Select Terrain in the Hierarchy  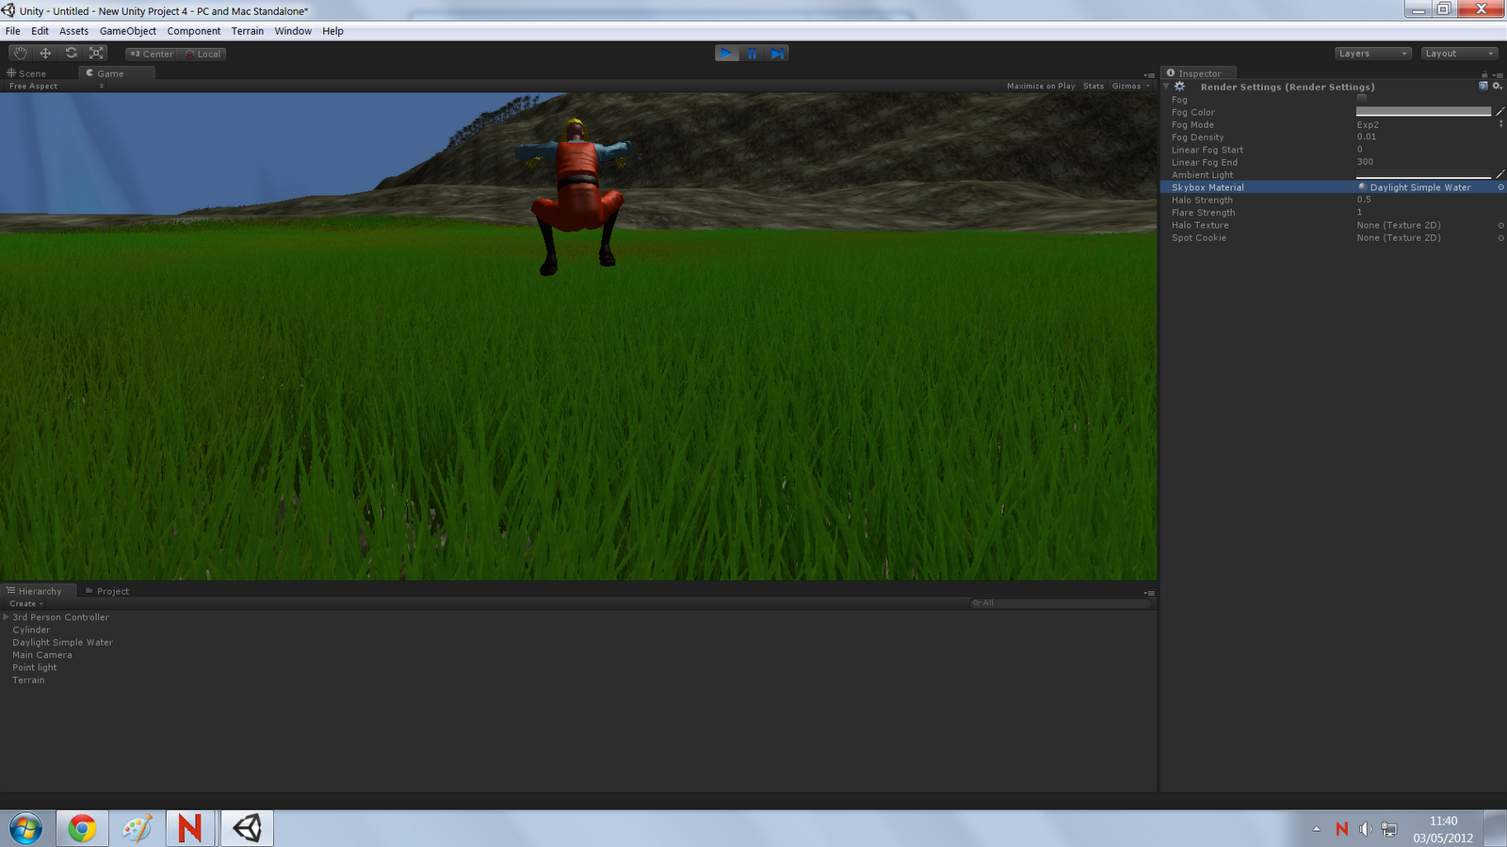[28, 679]
